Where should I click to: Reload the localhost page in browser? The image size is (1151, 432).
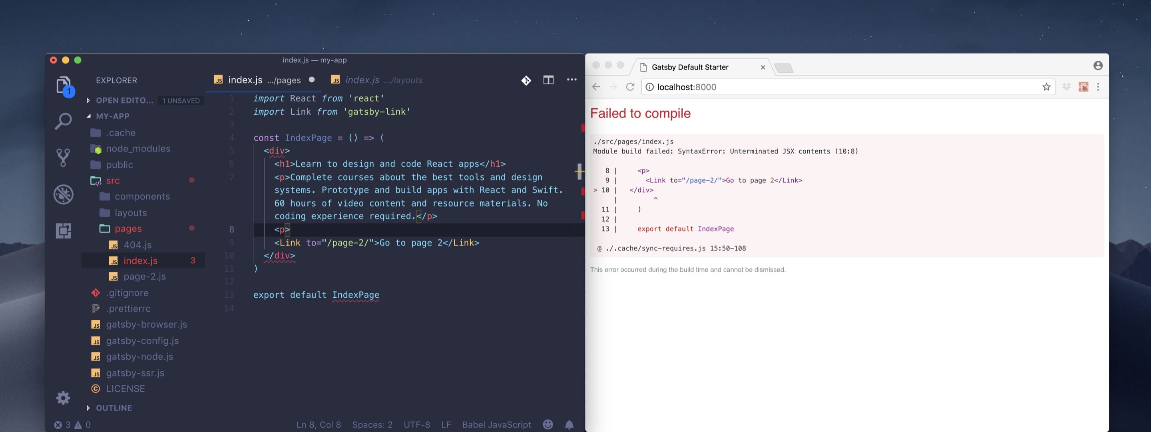[x=630, y=87]
